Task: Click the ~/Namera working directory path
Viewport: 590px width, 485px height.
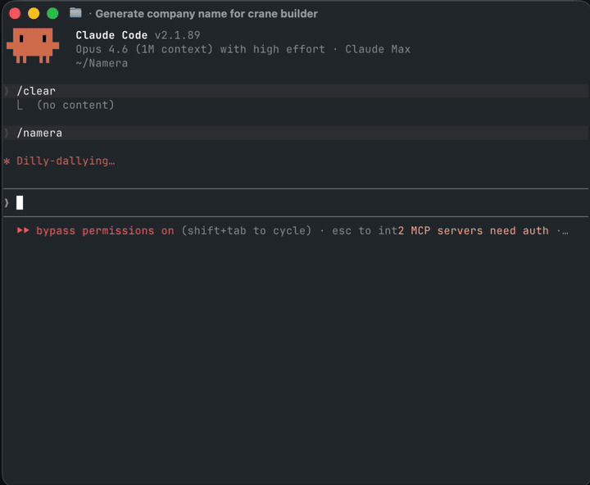Action: pyautogui.click(x=102, y=63)
